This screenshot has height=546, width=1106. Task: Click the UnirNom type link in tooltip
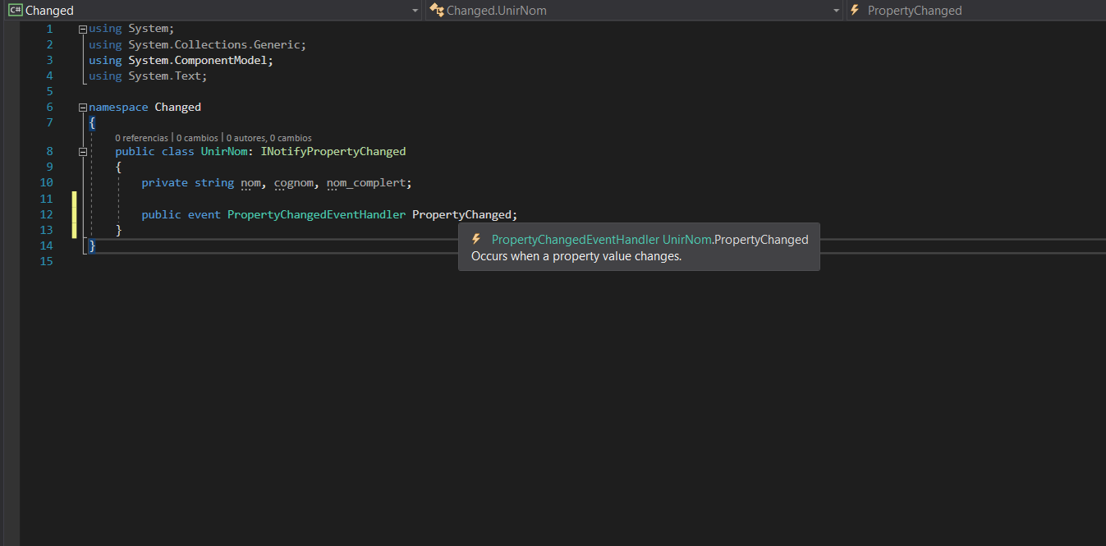point(686,240)
